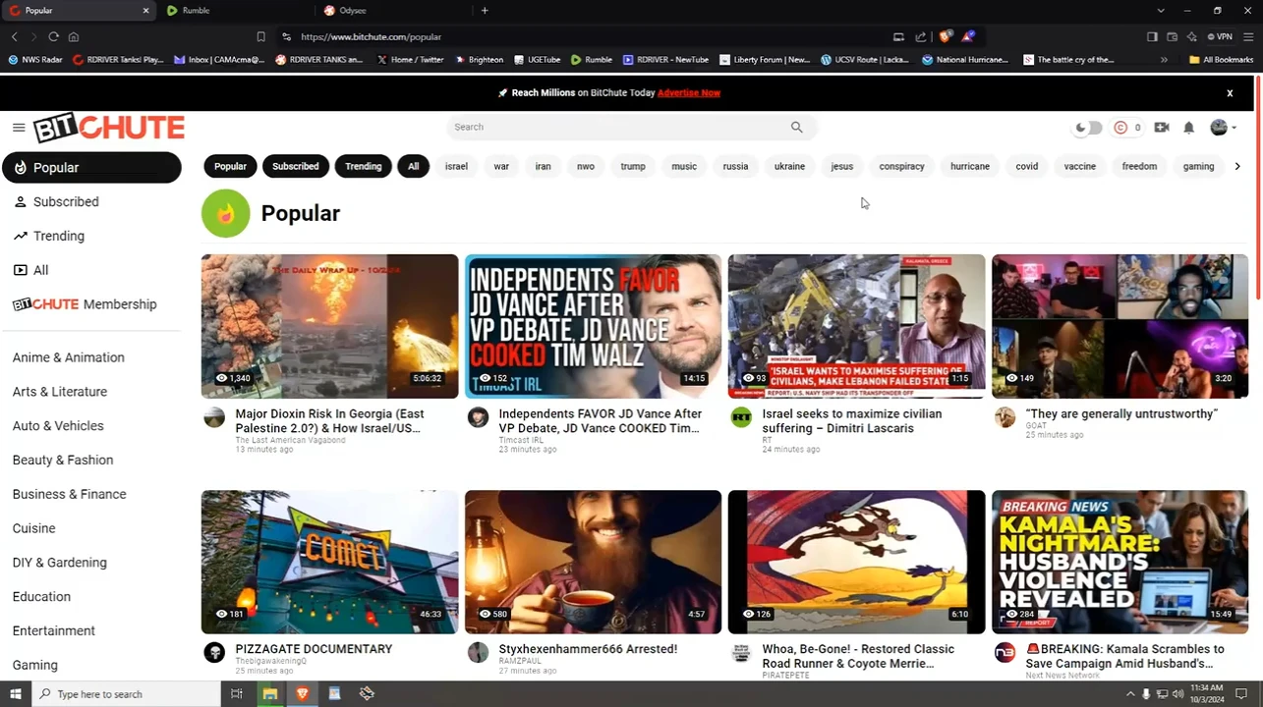Viewport: 1263px width, 707px height.
Task: Open the browser tab search dropdown
Action: click(1161, 10)
